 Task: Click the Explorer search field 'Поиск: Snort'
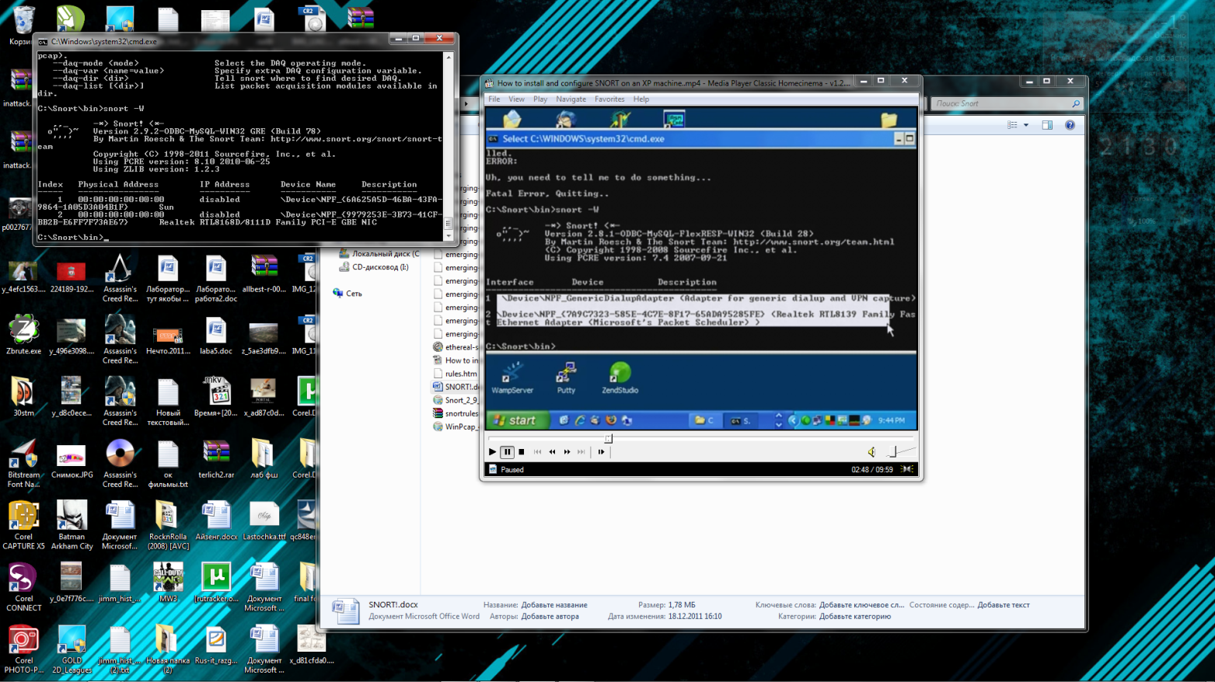(1006, 103)
